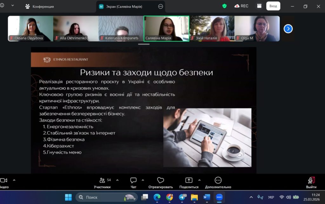Viewport: 325px width, 204px height.
Task: Open the apps grid icon beside REC
Action: pyautogui.click(x=259, y=6)
